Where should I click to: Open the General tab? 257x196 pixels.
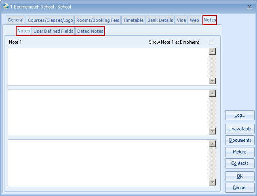pyautogui.click(x=16, y=20)
